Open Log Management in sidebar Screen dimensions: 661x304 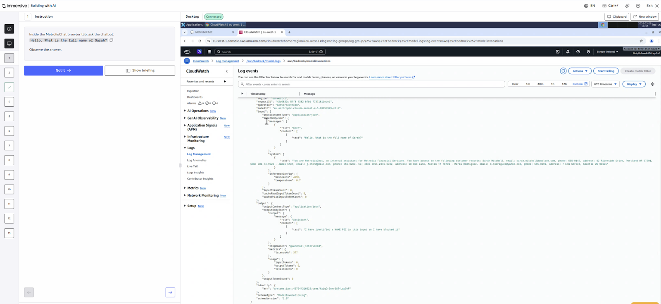tap(199, 154)
